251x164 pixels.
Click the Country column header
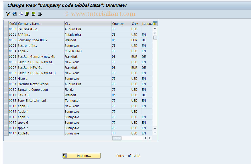point(121,24)
